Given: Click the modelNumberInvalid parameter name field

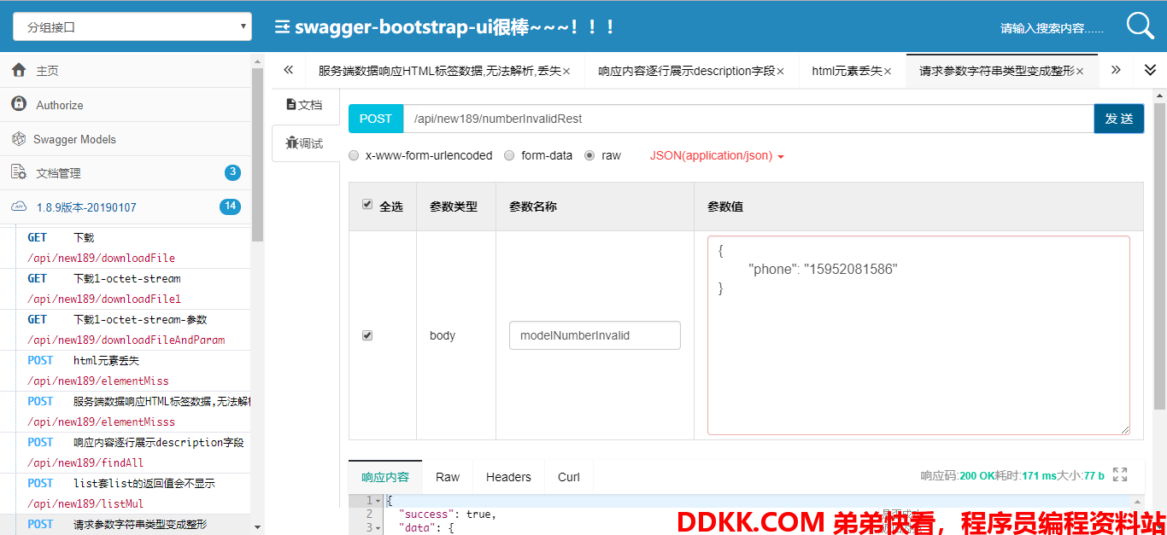Looking at the screenshot, I should pos(595,335).
